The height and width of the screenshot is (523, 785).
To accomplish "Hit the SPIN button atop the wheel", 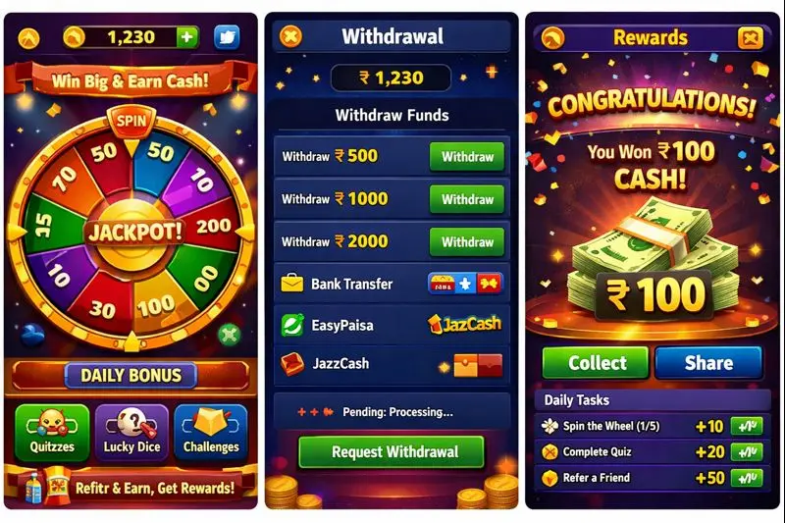I will 131,122.
